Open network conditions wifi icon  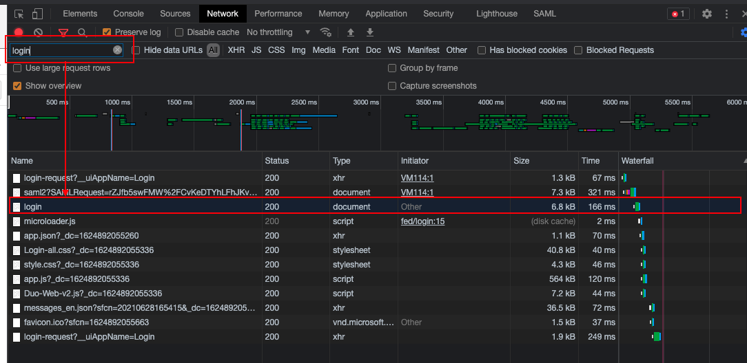pyautogui.click(x=325, y=32)
